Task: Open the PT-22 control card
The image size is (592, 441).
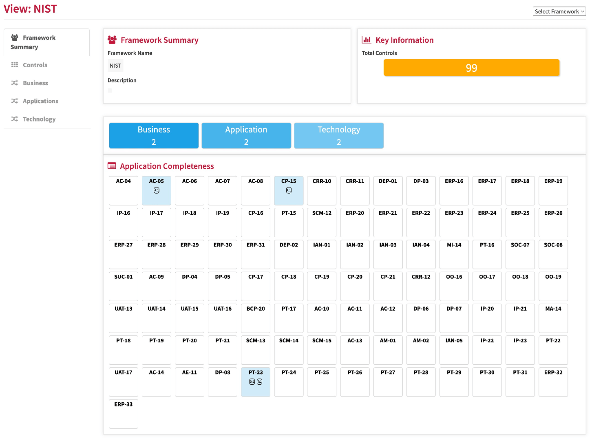Action: pyautogui.click(x=553, y=350)
